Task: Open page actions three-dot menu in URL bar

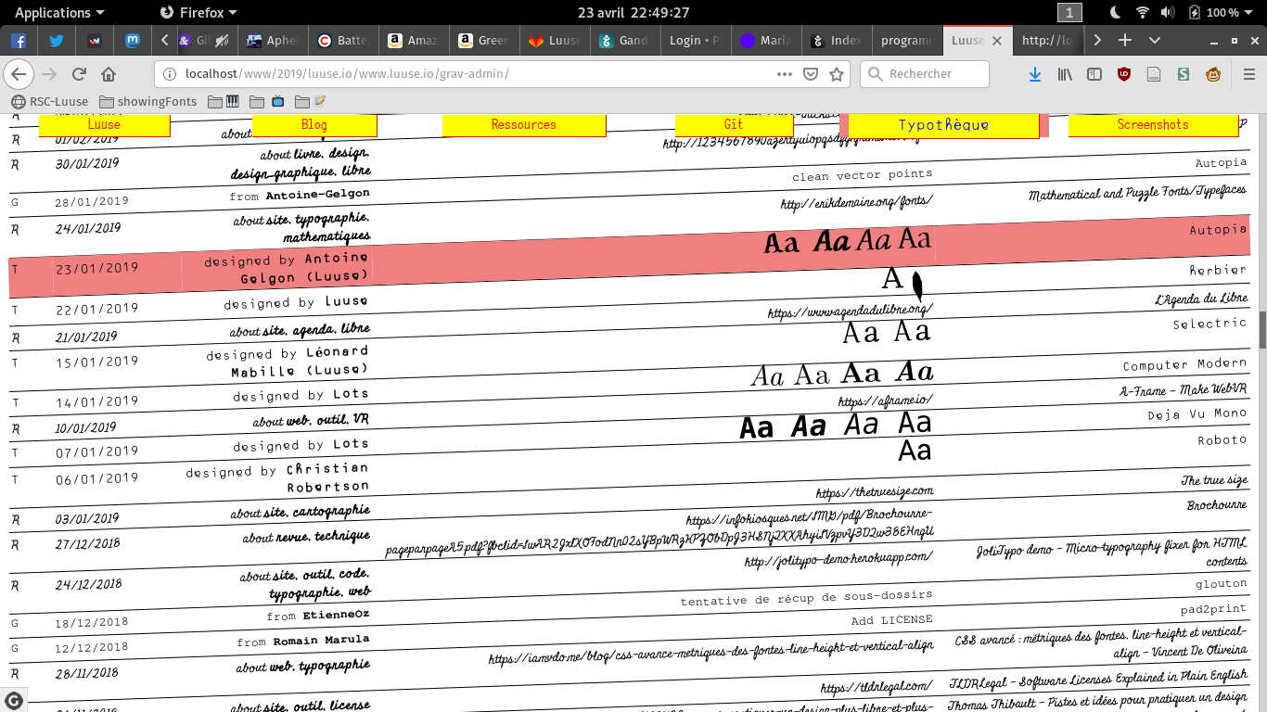Action: click(x=785, y=74)
